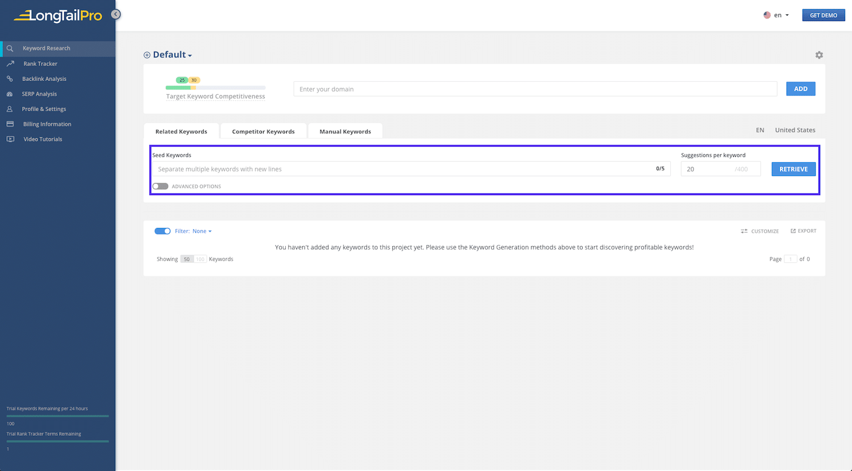This screenshot has height=471, width=852.
Task: Open the language selector dropdown
Action: point(777,15)
